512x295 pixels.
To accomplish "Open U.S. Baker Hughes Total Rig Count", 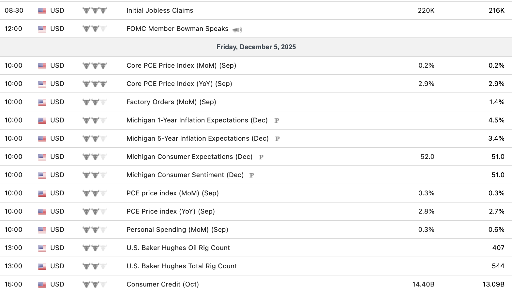I will [x=182, y=266].
